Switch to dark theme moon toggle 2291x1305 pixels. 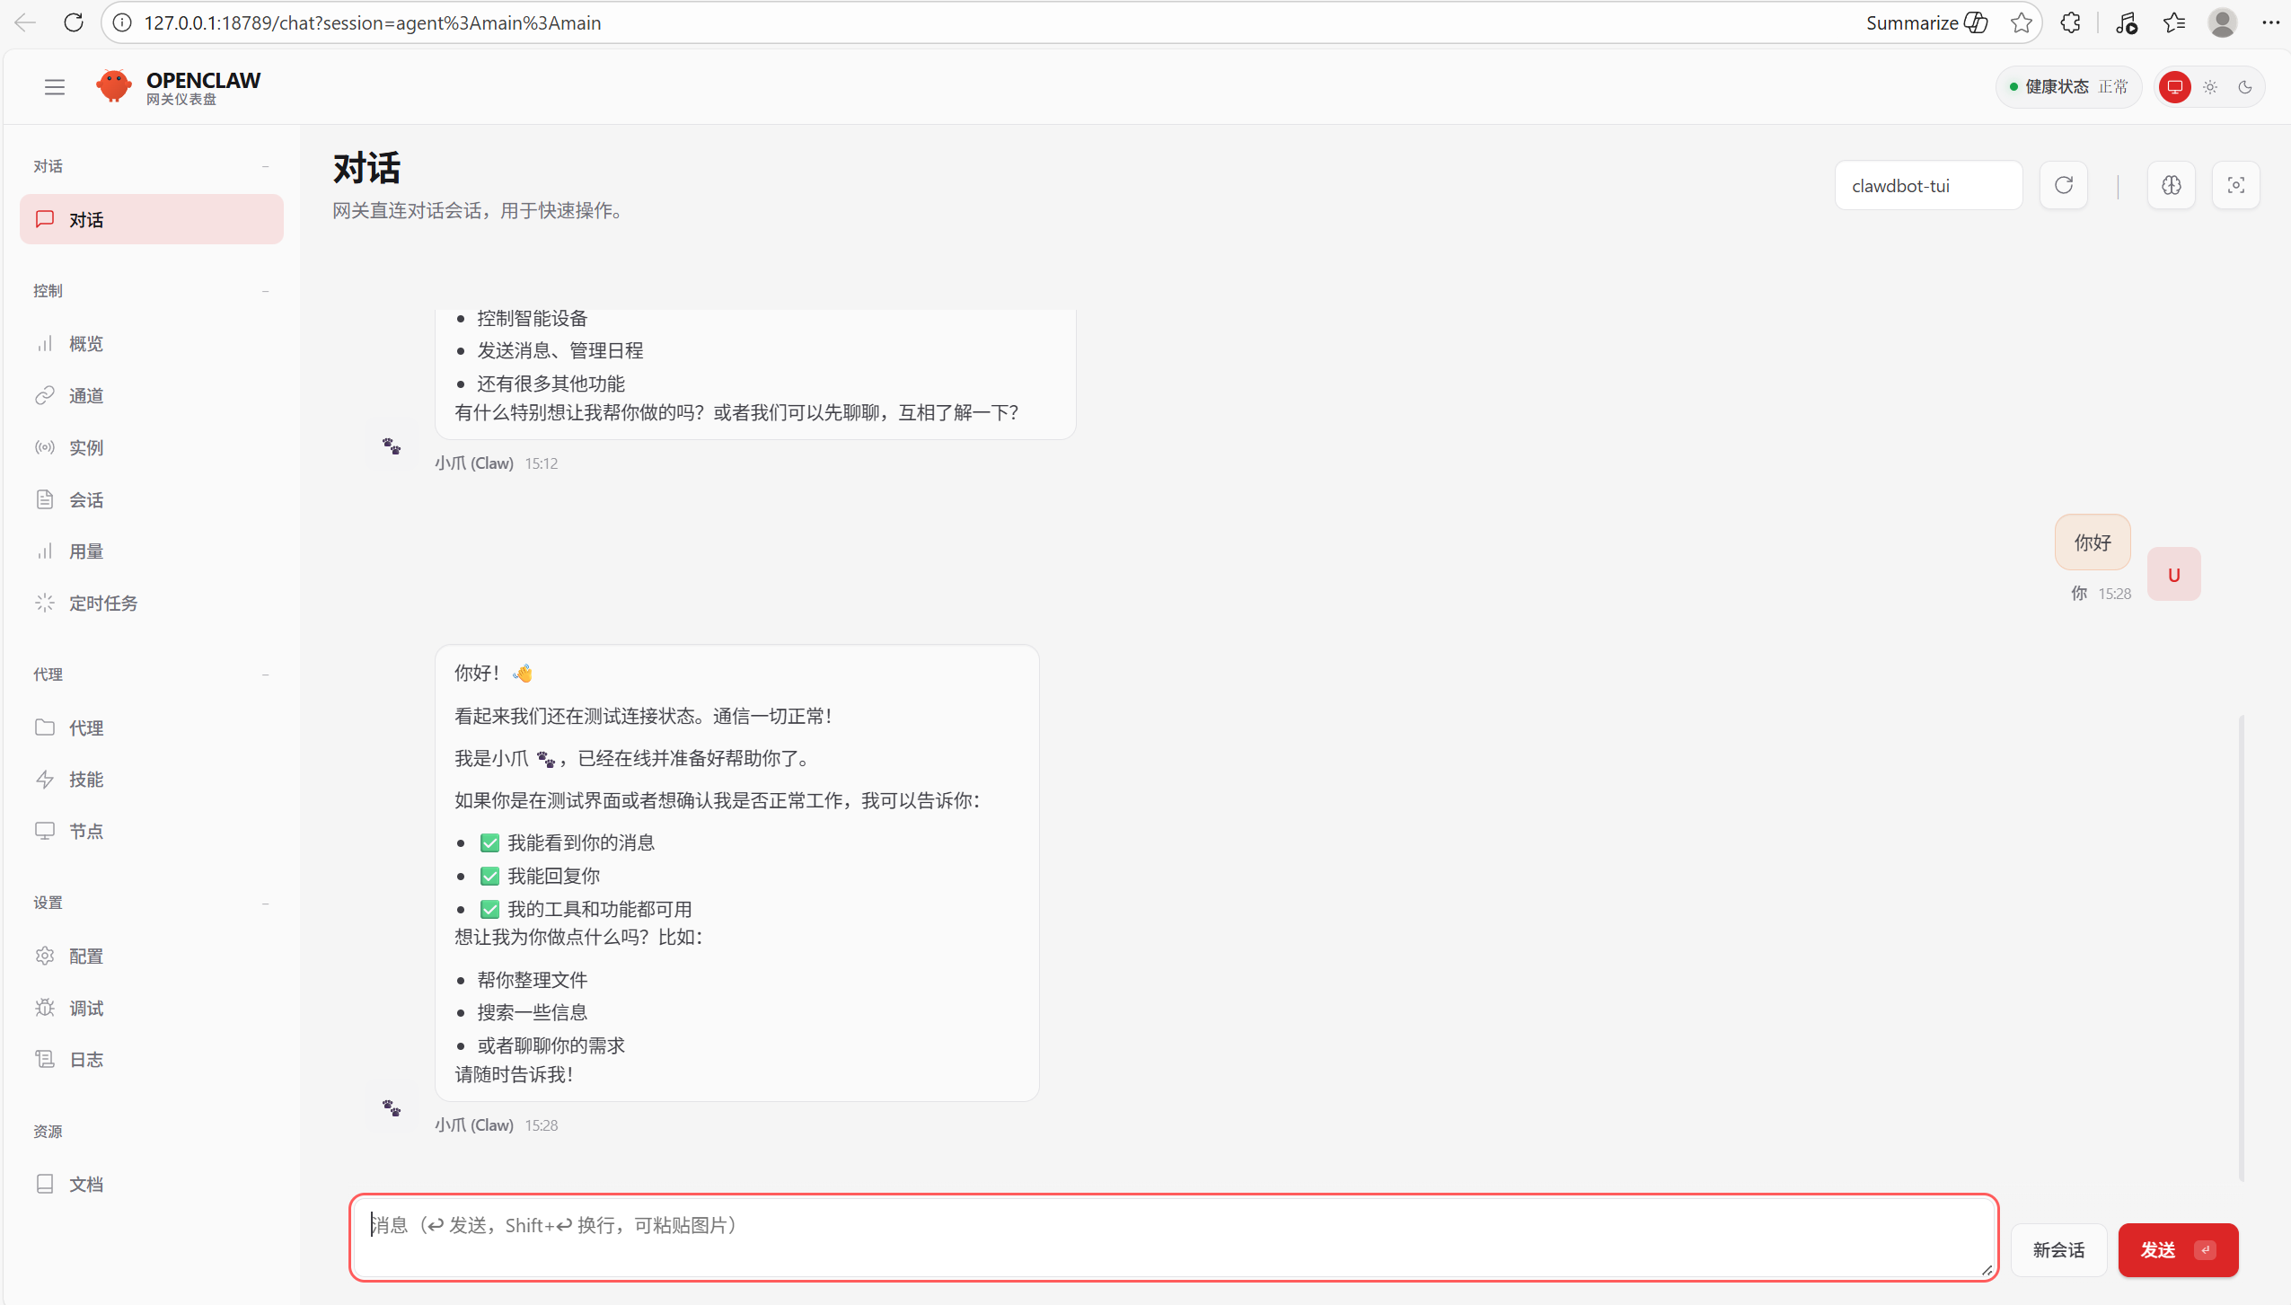[2245, 87]
